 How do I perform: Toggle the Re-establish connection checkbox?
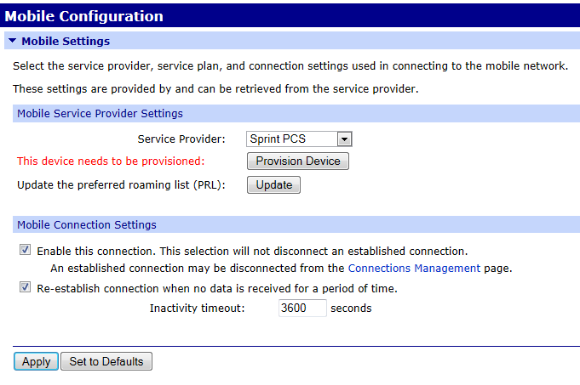[25, 288]
